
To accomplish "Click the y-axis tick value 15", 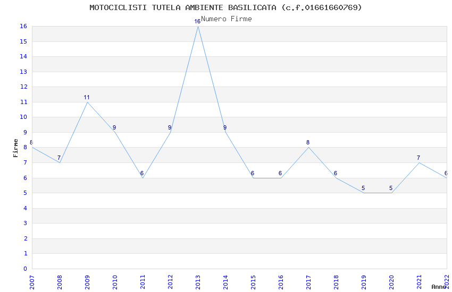I will click(x=23, y=42).
